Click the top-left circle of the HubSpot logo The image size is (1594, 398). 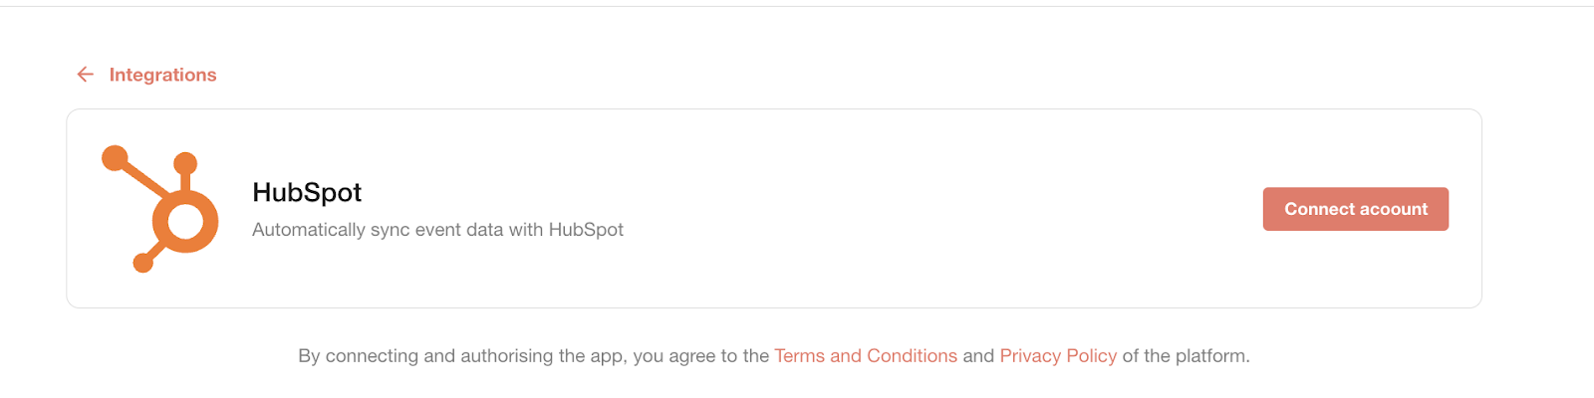116,158
